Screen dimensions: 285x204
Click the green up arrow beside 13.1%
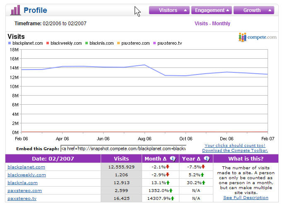point(168,182)
